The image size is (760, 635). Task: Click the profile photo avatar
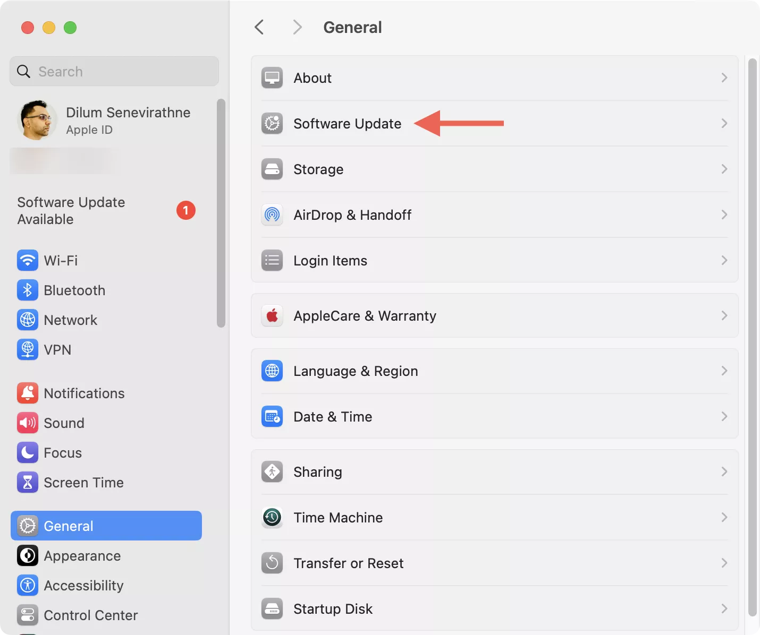point(37,121)
